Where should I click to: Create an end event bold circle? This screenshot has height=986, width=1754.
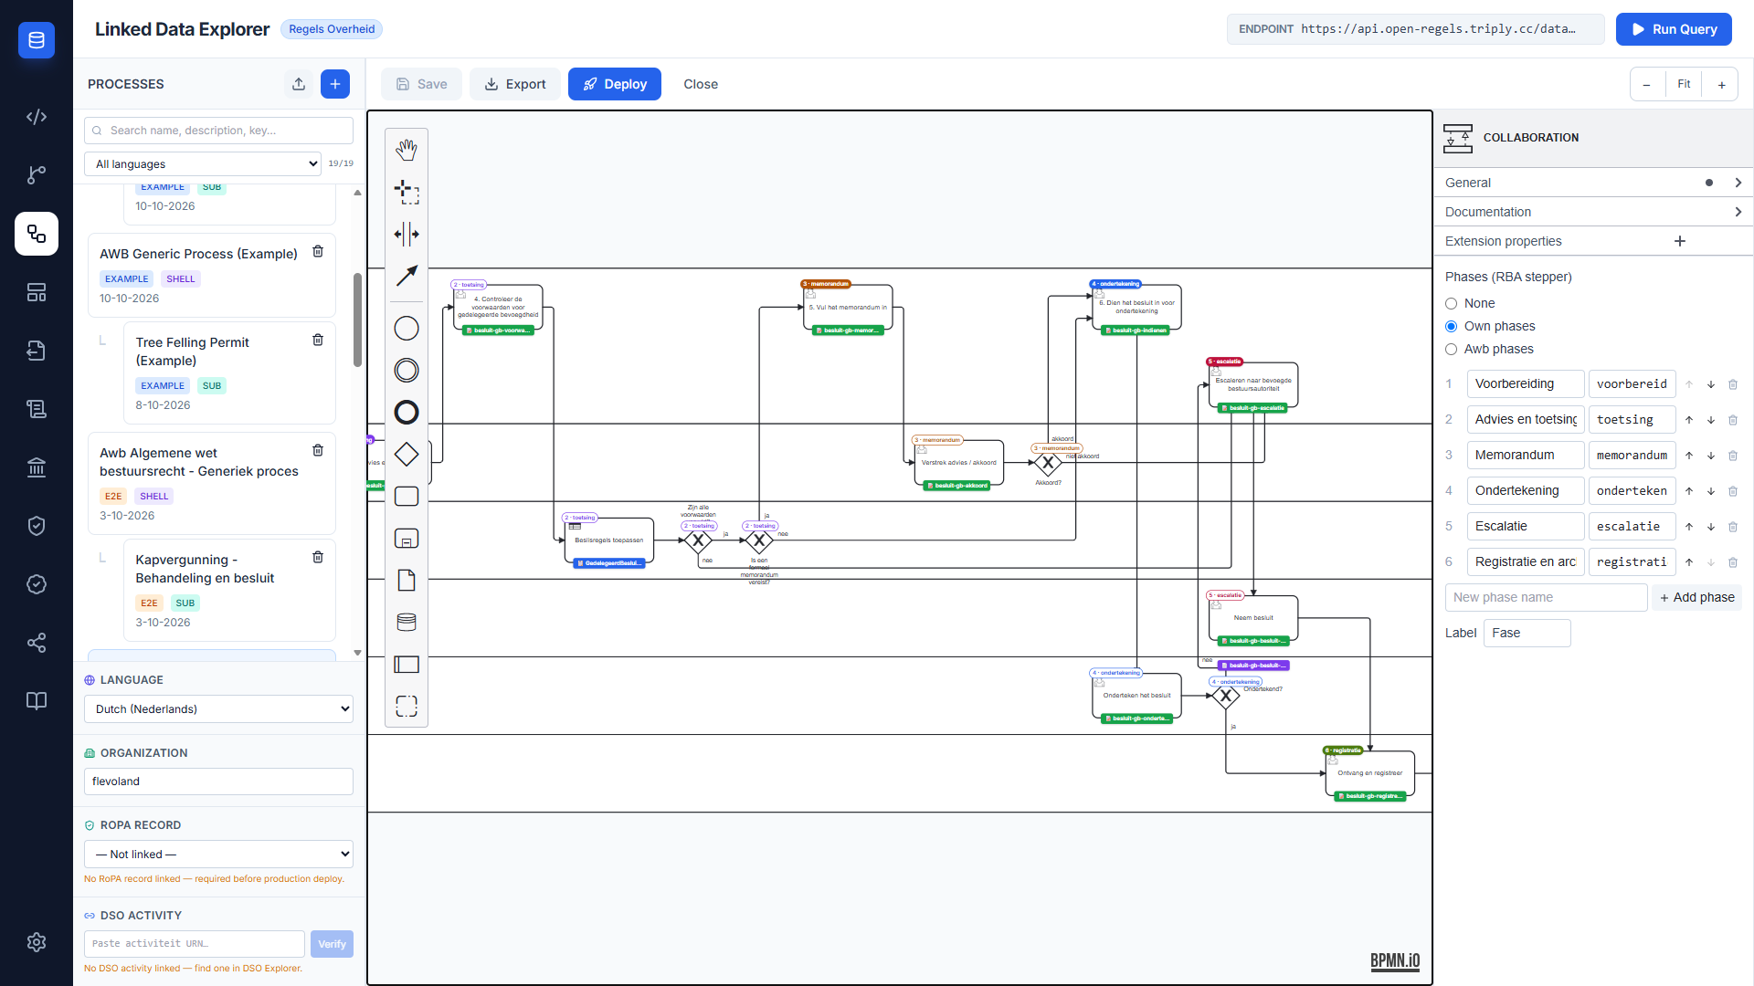[407, 413]
